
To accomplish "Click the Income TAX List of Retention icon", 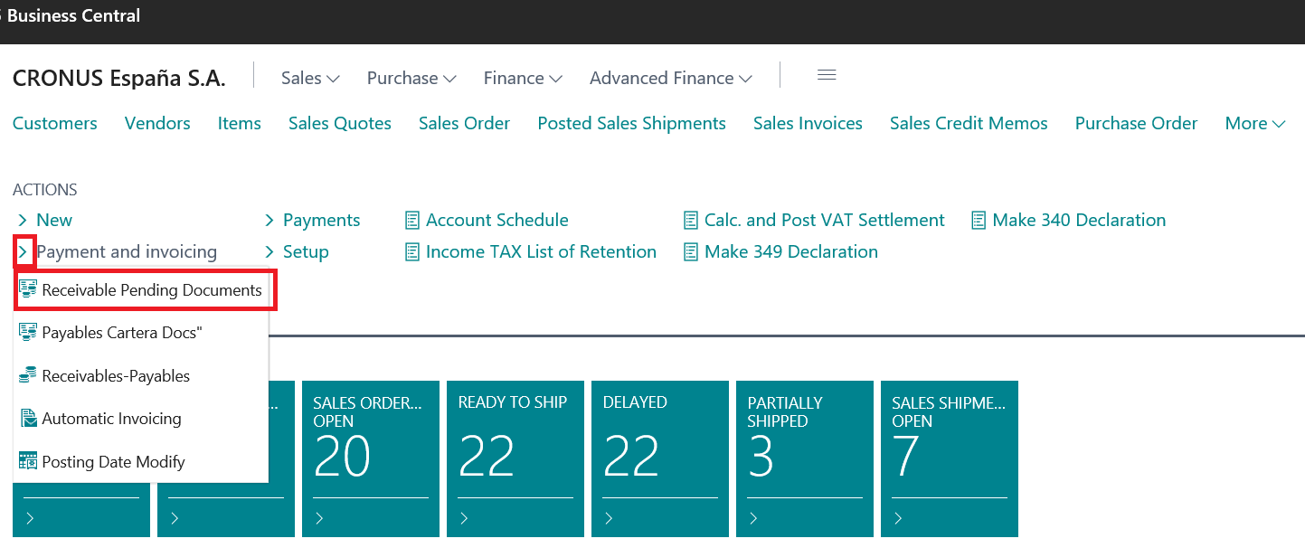I will (x=412, y=251).
